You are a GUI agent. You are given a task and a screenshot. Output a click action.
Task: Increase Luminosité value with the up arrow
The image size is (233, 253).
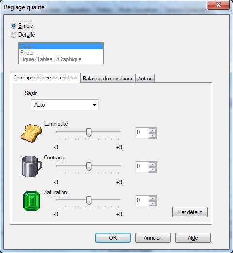[x=152, y=130]
